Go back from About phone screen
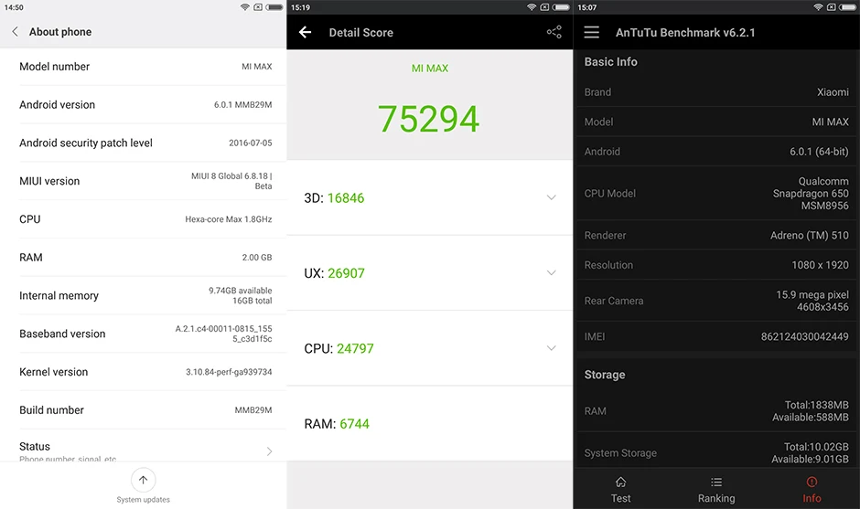Viewport: 860px width, 509px height. pos(16,32)
